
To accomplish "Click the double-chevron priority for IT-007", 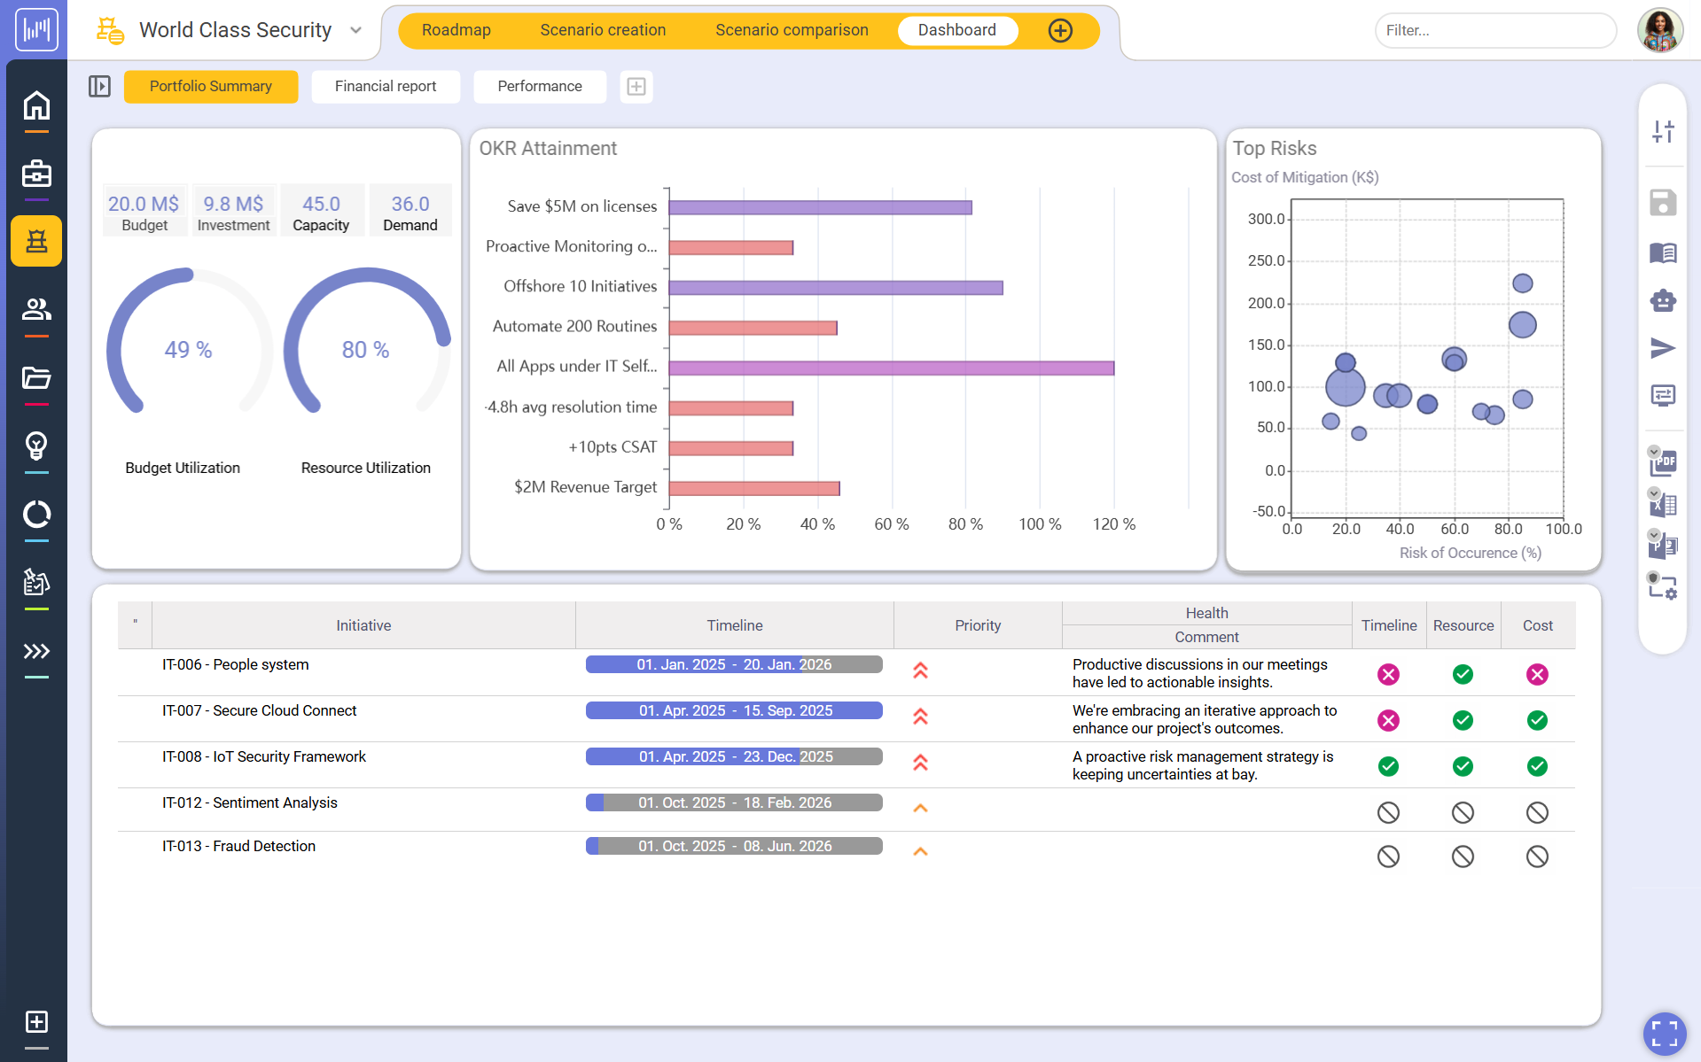I will coord(920,717).
